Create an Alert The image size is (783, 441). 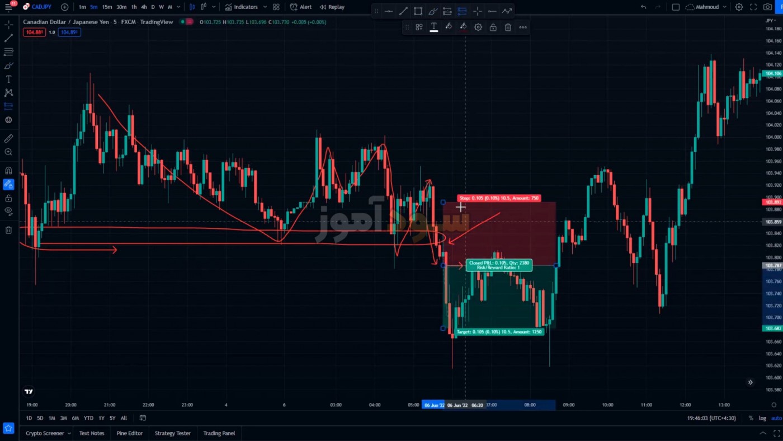pyautogui.click(x=301, y=7)
